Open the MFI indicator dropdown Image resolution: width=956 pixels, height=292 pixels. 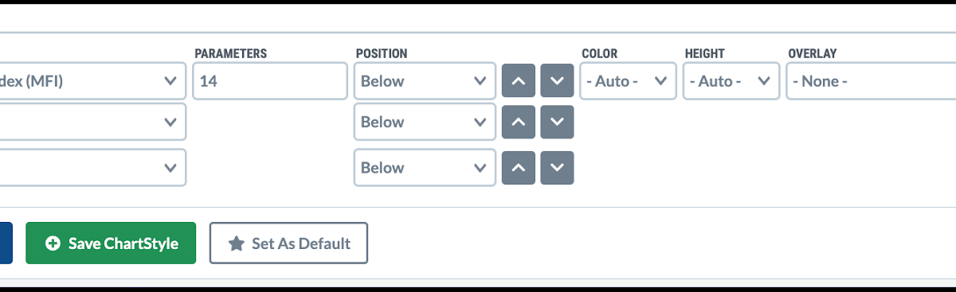(x=92, y=81)
